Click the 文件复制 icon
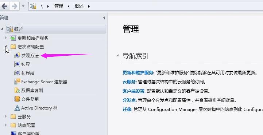 point(17,99)
